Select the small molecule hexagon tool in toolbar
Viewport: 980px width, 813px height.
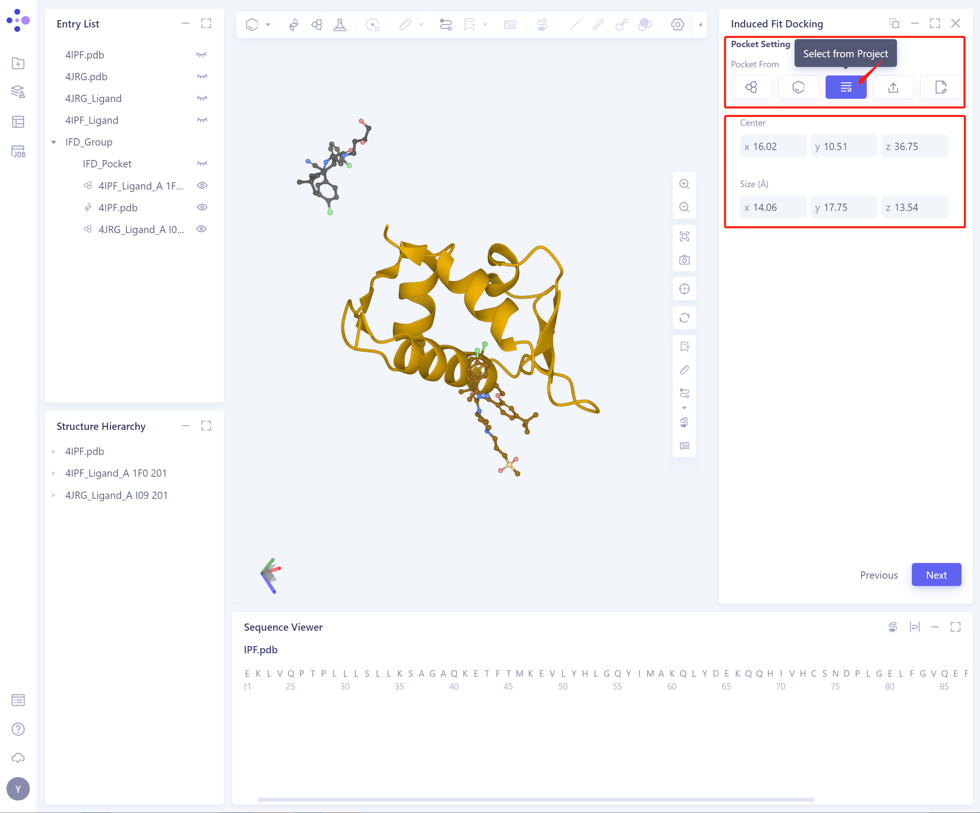[252, 25]
